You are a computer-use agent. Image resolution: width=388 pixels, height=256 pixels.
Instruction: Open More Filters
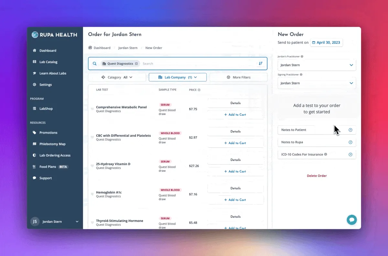(238, 77)
